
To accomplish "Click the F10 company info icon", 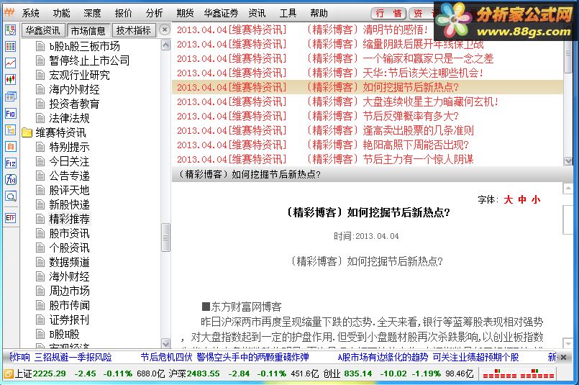I will [x=10, y=114].
